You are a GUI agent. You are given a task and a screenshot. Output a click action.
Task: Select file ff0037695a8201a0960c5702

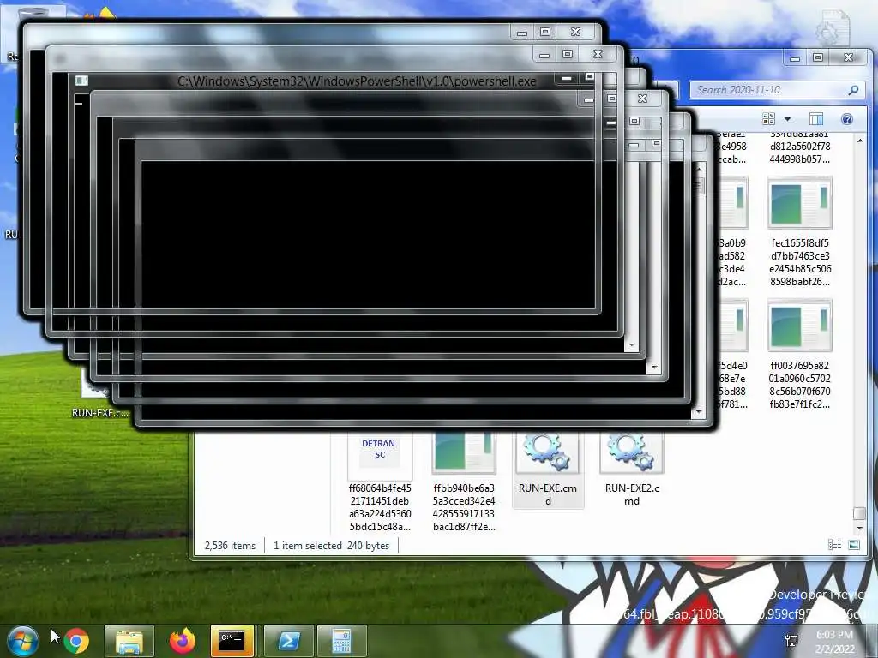(x=800, y=354)
